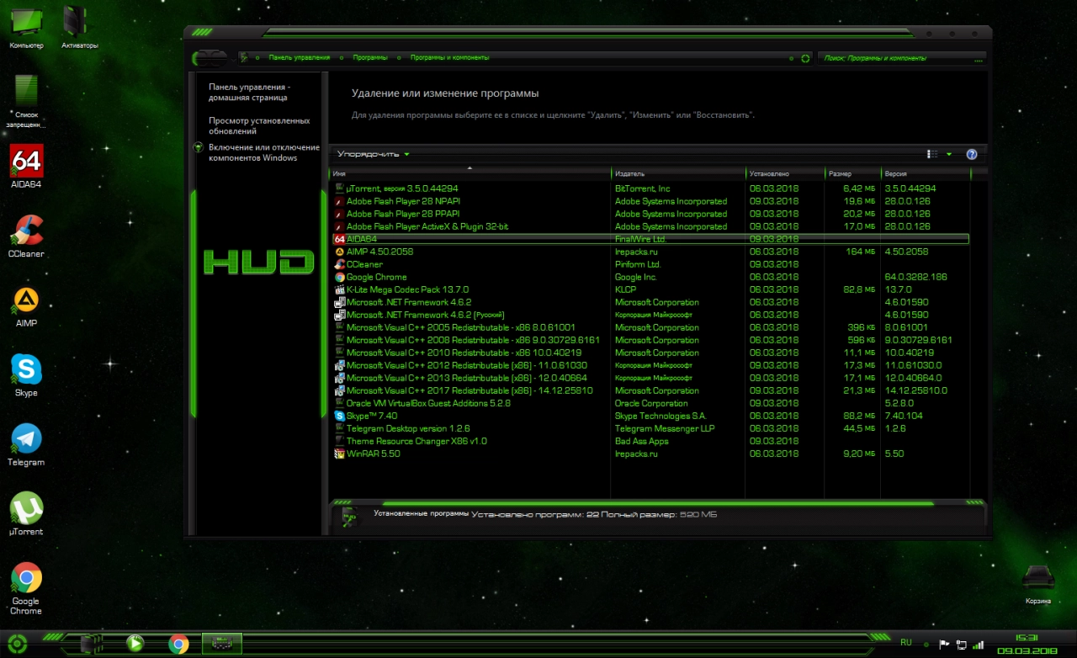Sort by the Имя column header

tap(470, 173)
